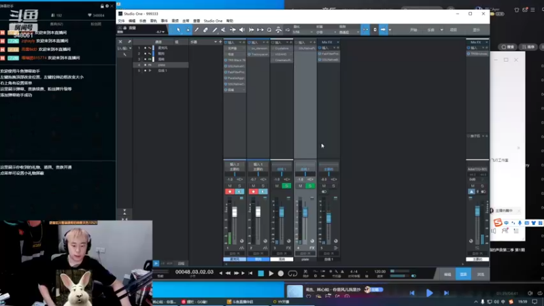
Task: Toggle input monitor on channel 2
Action: (x=263, y=192)
